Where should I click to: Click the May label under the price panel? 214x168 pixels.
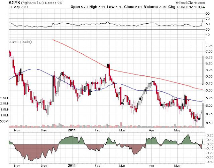[177, 130]
